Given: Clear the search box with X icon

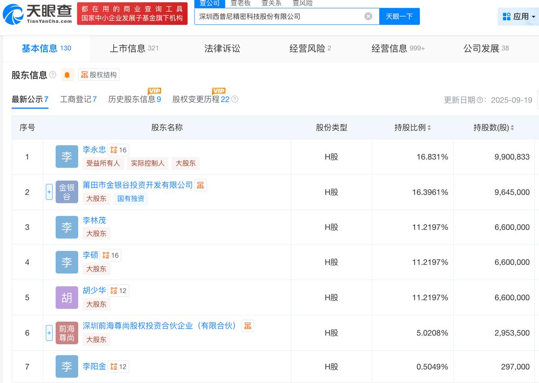Looking at the screenshot, I should (x=368, y=17).
